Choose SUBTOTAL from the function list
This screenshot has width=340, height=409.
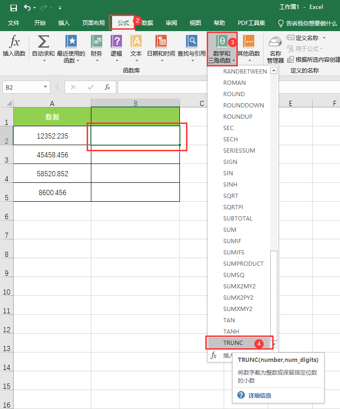click(239, 218)
